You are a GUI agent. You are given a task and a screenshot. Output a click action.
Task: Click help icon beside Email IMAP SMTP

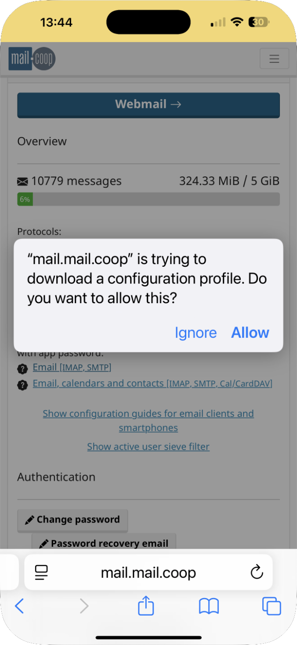click(x=22, y=369)
